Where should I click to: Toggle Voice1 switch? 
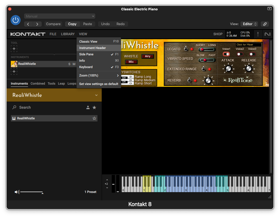tap(226, 54)
